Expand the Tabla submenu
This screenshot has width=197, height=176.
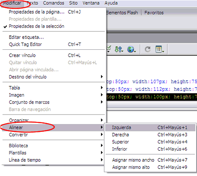click(x=54, y=88)
